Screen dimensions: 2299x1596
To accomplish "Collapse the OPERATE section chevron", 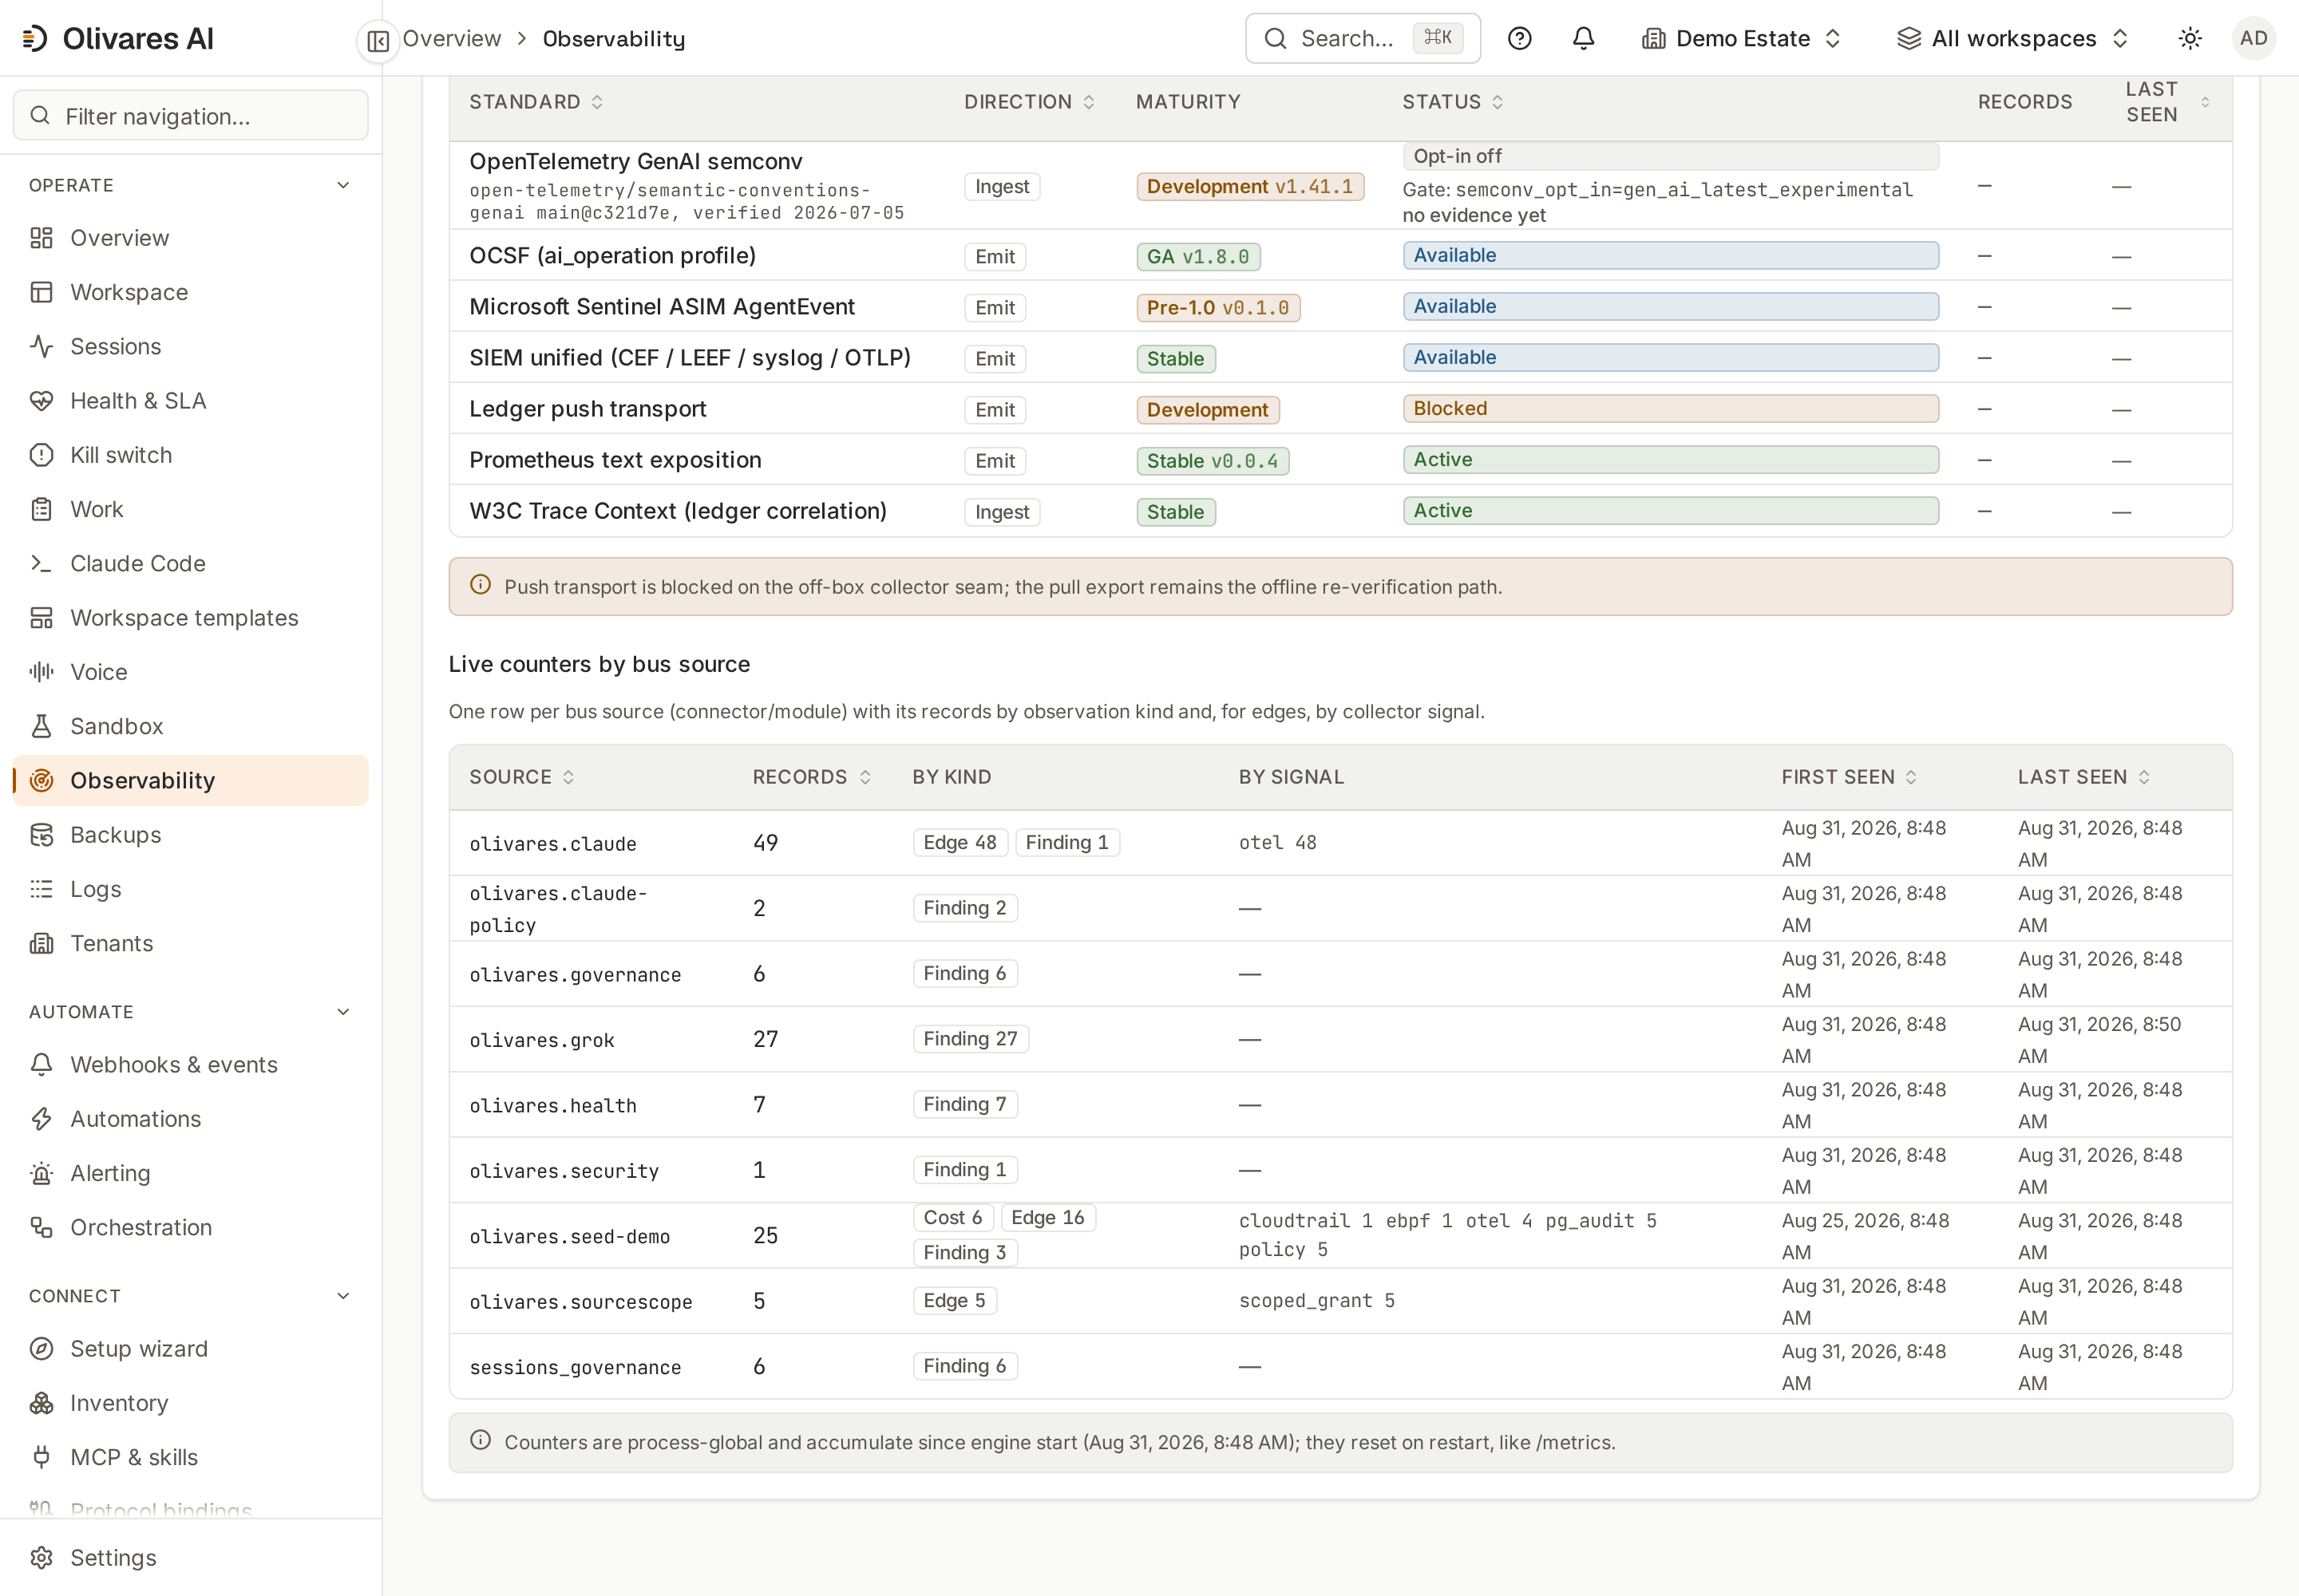I will click(x=343, y=185).
